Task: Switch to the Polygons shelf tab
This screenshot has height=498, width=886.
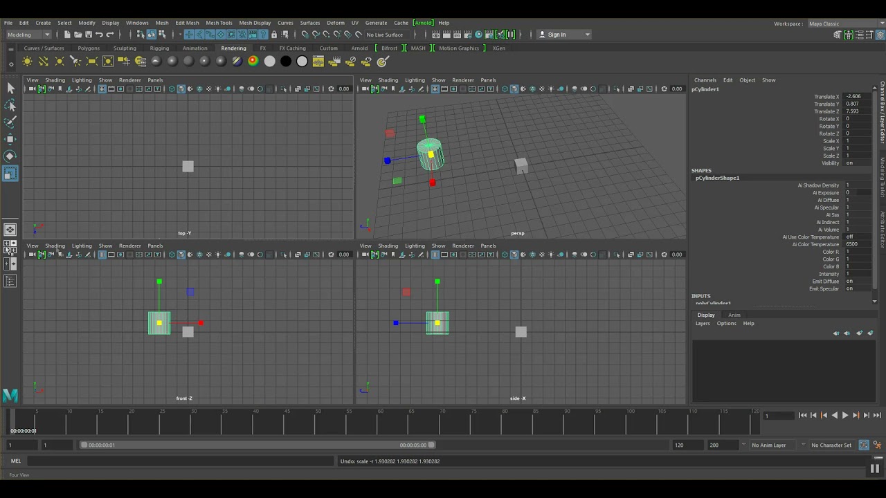Action: point(89,48)
